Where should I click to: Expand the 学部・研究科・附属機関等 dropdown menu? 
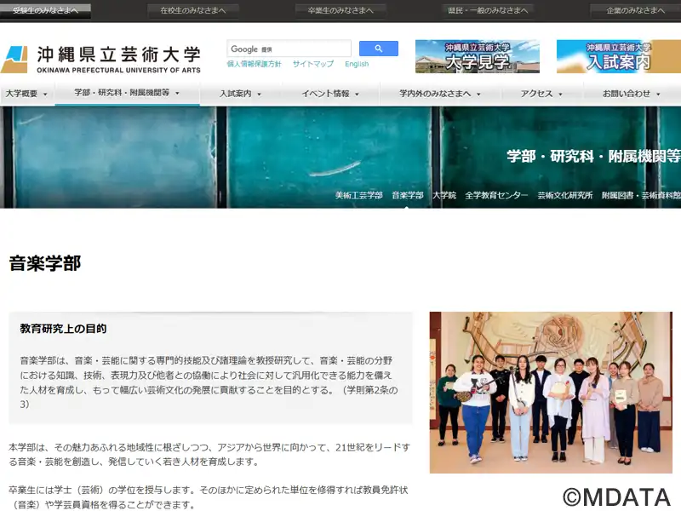127,93
